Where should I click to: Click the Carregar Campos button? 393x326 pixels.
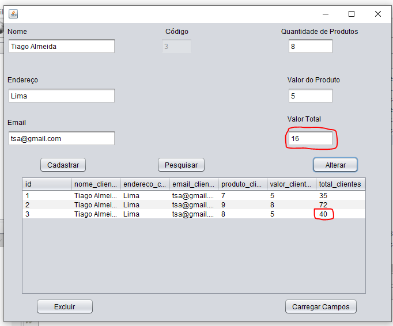[320, 306]
